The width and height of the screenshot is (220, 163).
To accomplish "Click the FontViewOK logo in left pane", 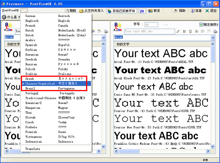I will (9, 27).
